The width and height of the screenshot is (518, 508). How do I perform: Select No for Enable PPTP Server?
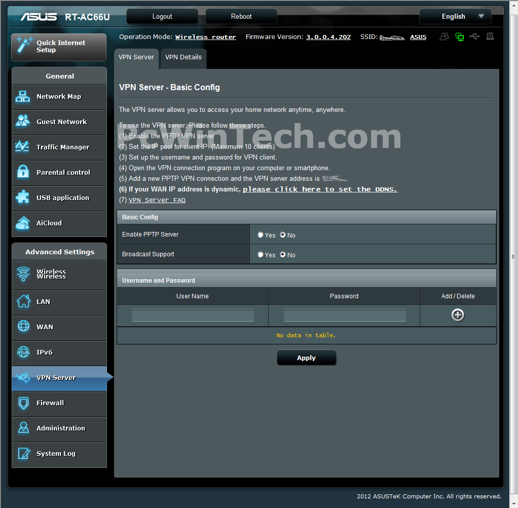283,235
